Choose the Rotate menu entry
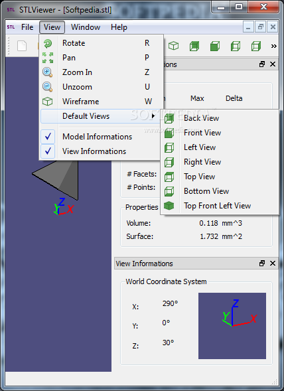 102,43
